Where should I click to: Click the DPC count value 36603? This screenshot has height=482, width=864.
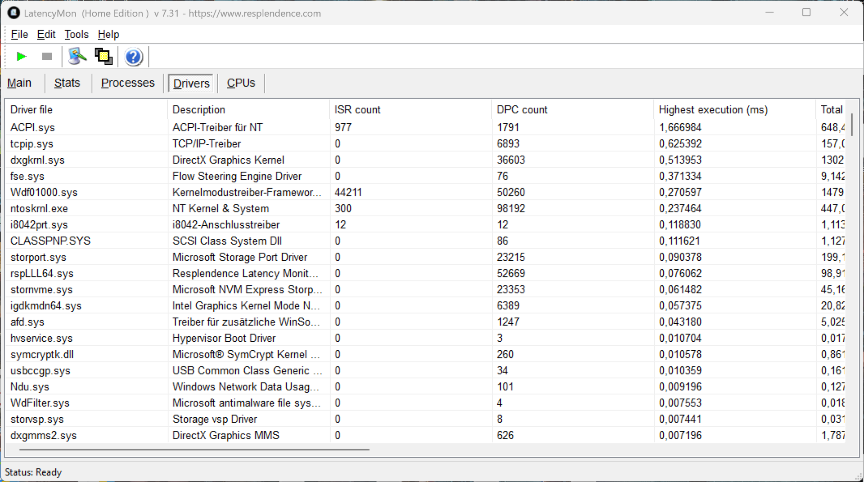click(511, 160)
